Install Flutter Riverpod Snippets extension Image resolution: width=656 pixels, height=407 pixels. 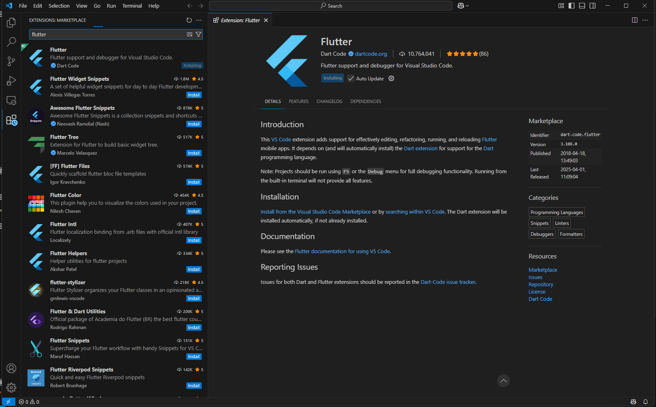[x=194, y=386]
